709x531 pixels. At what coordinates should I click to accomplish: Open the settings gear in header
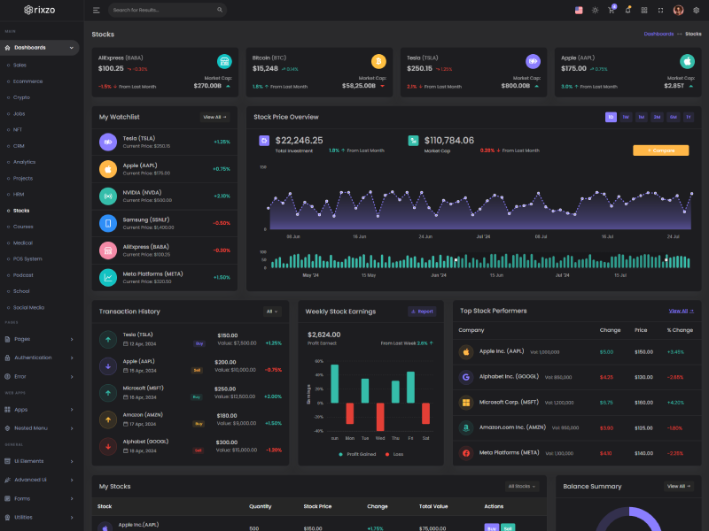(x=697, y=10)
